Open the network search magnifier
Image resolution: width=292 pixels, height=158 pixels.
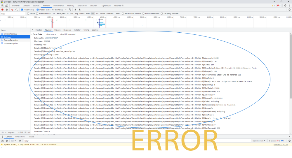(x=17, y=10)
